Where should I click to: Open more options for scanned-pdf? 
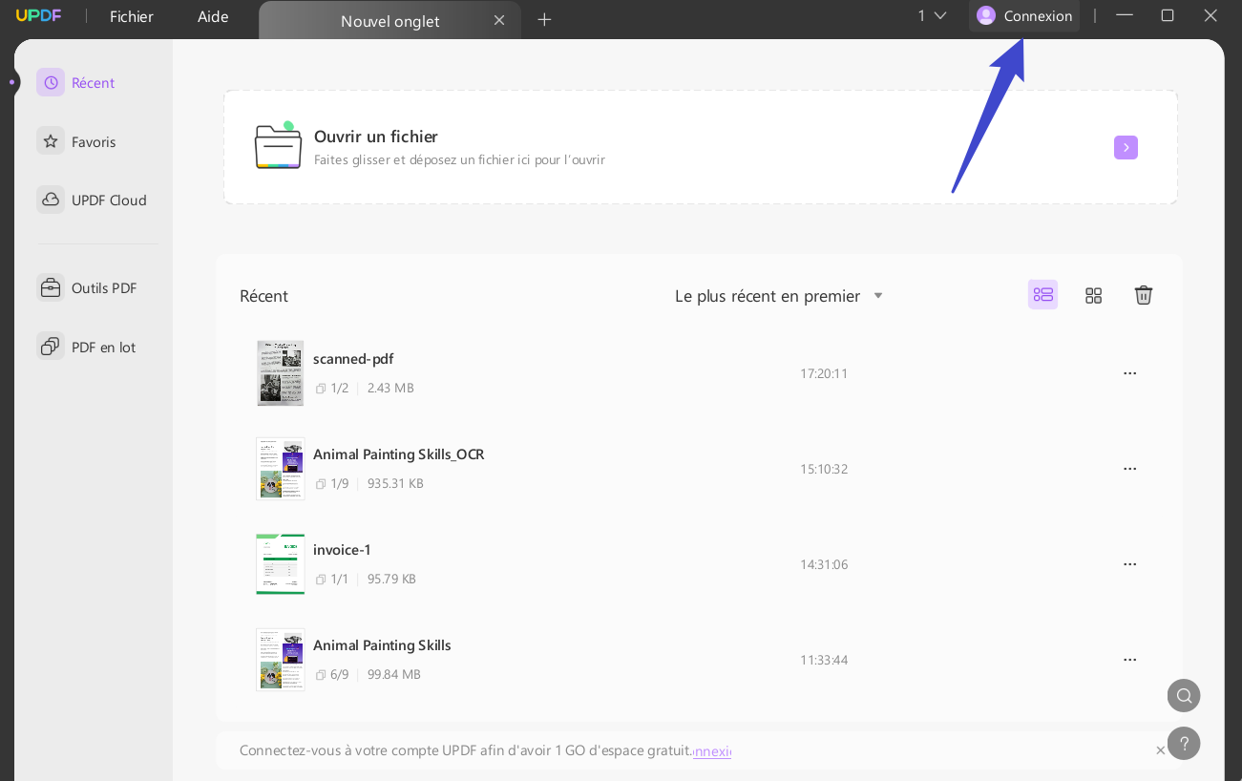pyautogui.click(x=1130, y=373)
